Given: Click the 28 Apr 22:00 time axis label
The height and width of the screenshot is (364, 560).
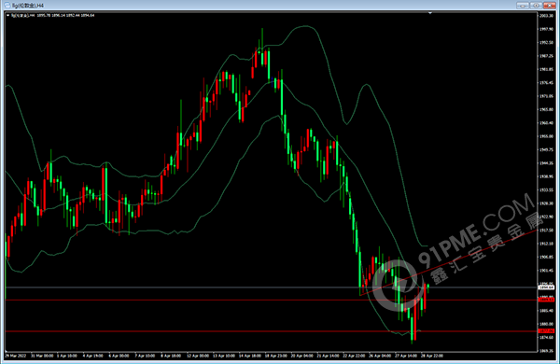Looking at the screenshot, I should point(432,356).
